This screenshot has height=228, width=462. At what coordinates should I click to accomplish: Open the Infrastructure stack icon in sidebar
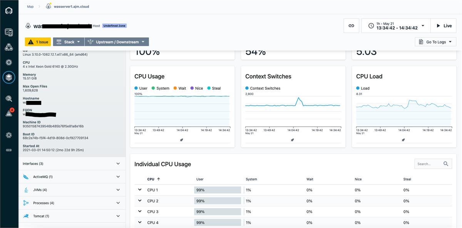click(x=8, y=77)
